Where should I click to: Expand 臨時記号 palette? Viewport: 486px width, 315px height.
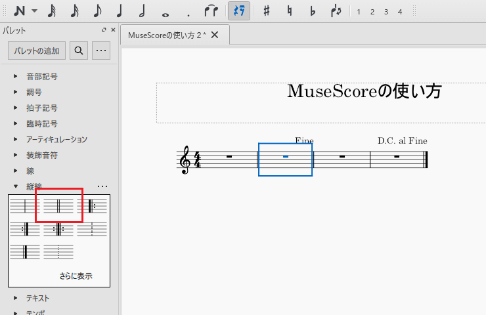pos(16,123)
